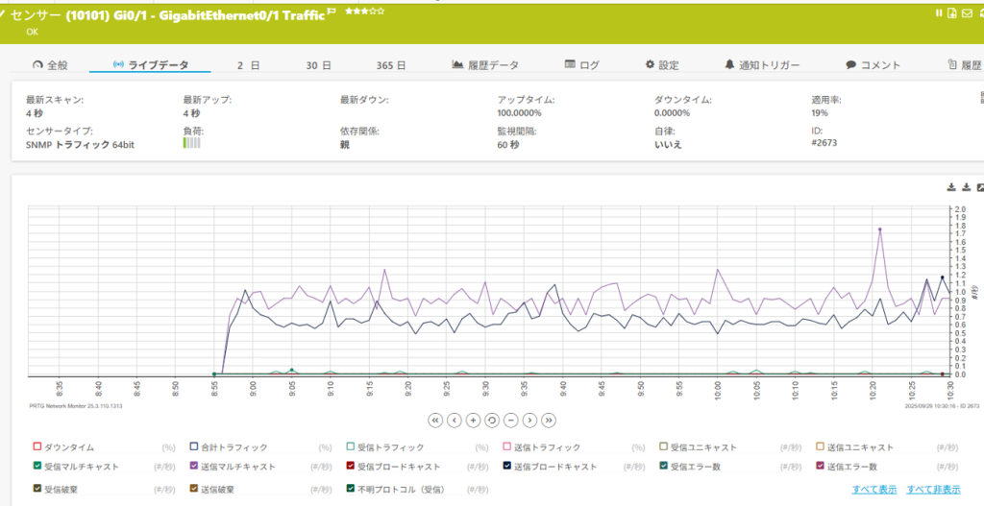The image size is (984, 506).
Task: Open the 設定 settings tab
Action: 662,65
